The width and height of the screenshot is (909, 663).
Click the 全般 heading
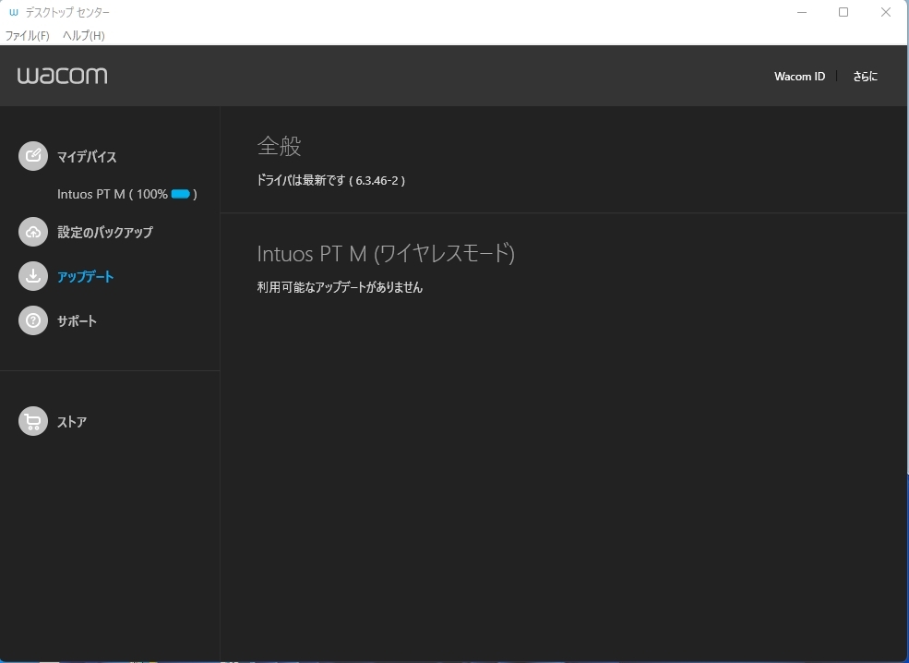[279, 146]
